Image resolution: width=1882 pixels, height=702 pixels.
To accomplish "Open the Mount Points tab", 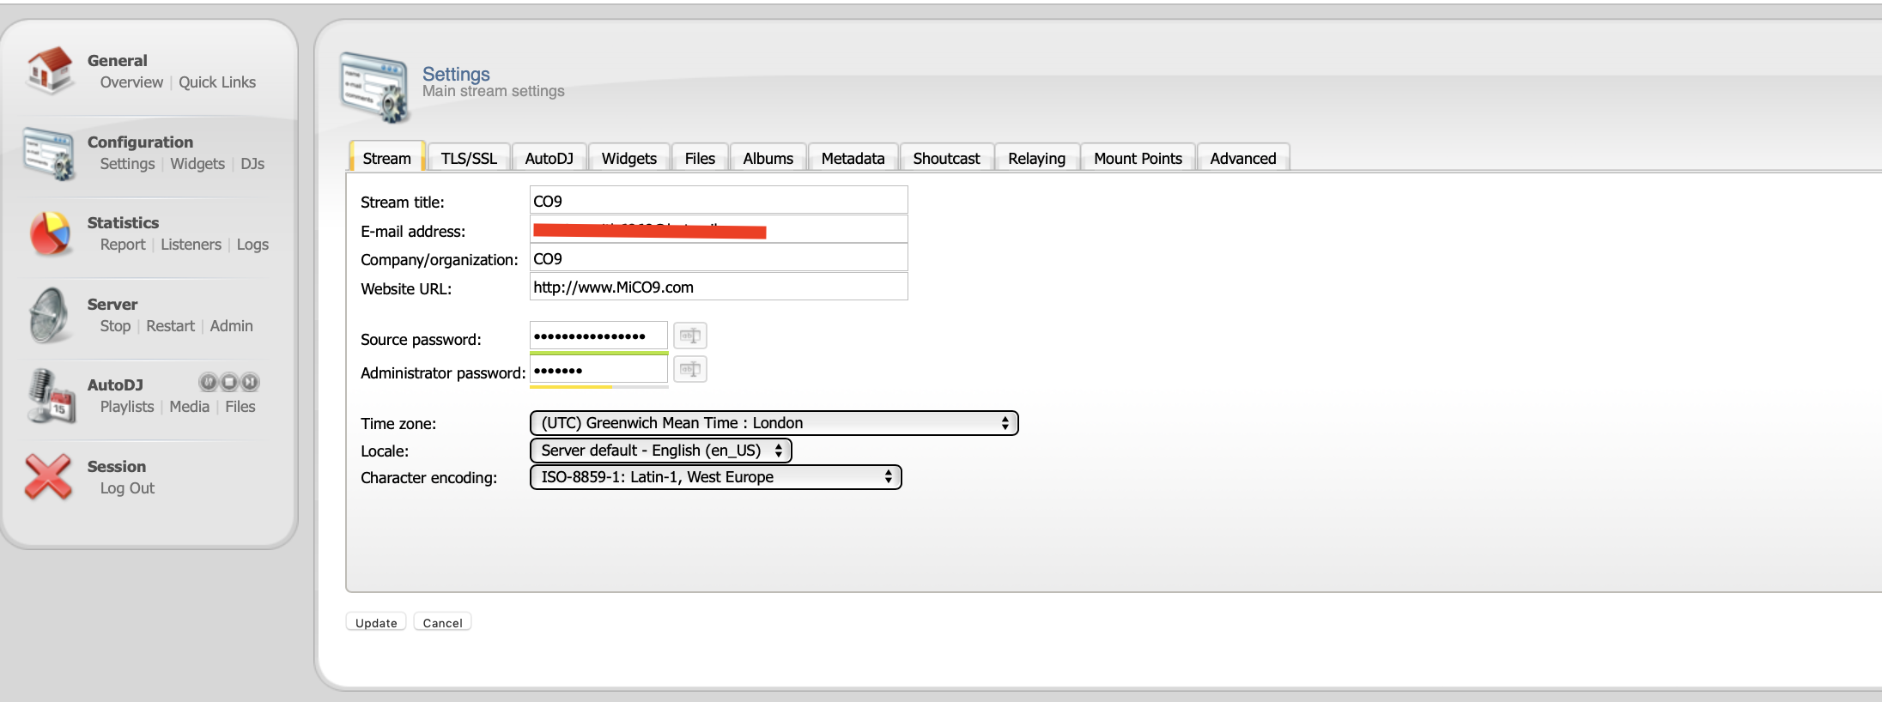I will pyautogui.click(x=1138, y=158).
